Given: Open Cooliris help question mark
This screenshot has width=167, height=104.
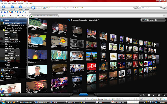Looking at the screenshot, I should [x=154, y=95].
